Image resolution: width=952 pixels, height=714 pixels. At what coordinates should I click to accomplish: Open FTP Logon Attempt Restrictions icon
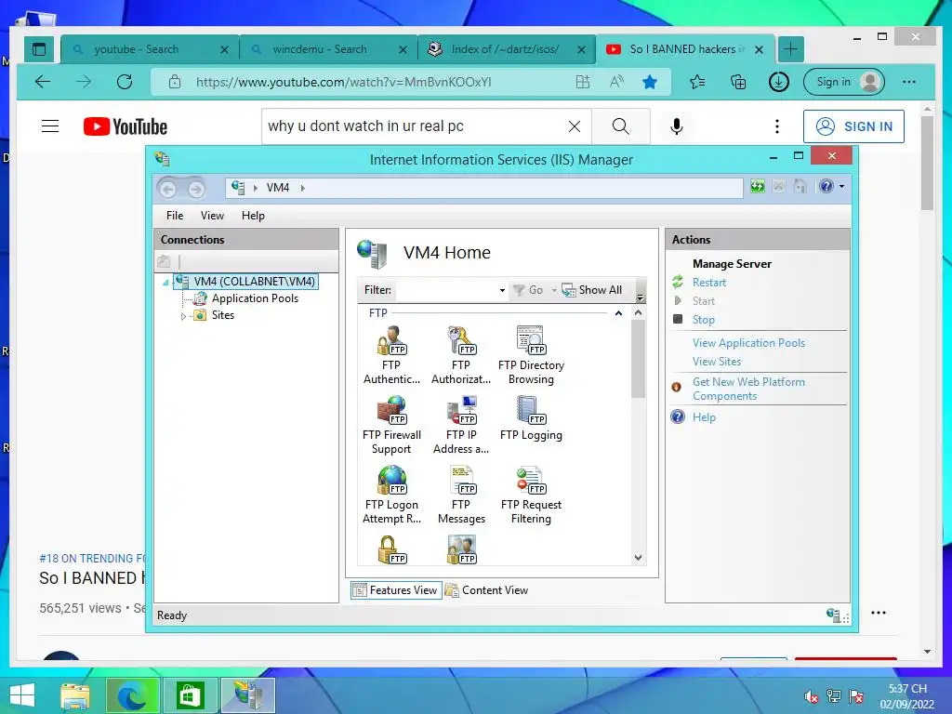391,496
